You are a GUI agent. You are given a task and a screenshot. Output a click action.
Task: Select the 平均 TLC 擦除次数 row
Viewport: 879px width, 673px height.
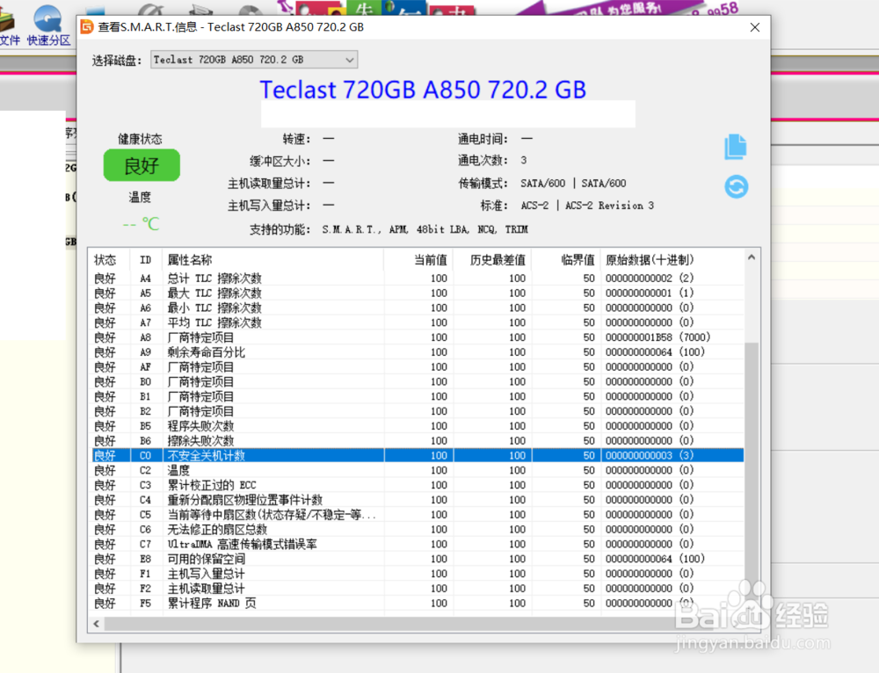click(418, 322)
